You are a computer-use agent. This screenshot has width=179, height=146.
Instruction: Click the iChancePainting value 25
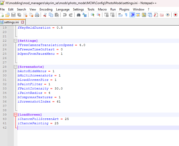(57, 123)
